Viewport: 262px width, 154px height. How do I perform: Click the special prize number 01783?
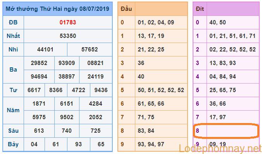click(68, 22)
